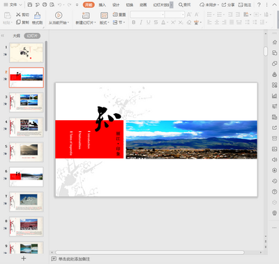Open the Section (节) dropdown
The height and width of the screenshot is (264, 279).
[119, 22]
